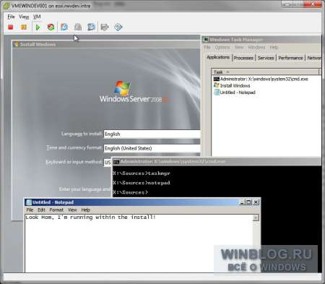Viewport: 325px width, 284px height.
Task: Click the Install Windows title bar icon
Action: [17, 44]
